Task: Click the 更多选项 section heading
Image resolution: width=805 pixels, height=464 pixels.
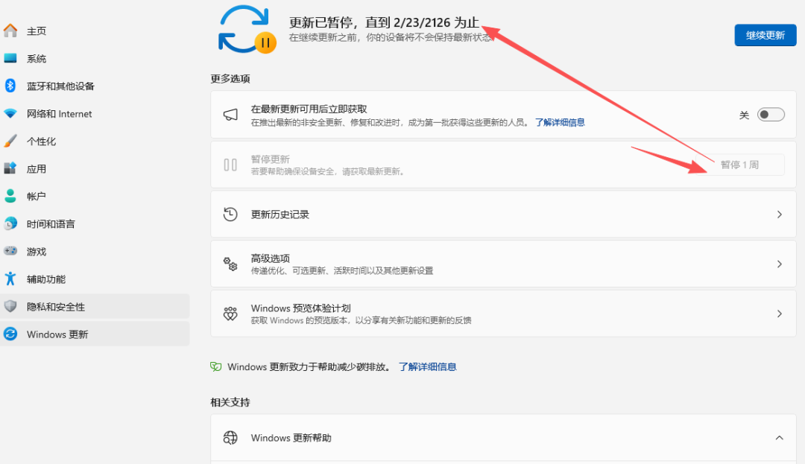Action: click(x=230, y=78)
